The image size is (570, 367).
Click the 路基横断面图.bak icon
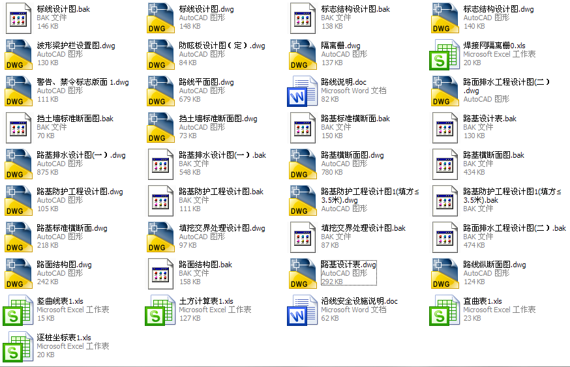pyautogui.click(x=445, y=164)
